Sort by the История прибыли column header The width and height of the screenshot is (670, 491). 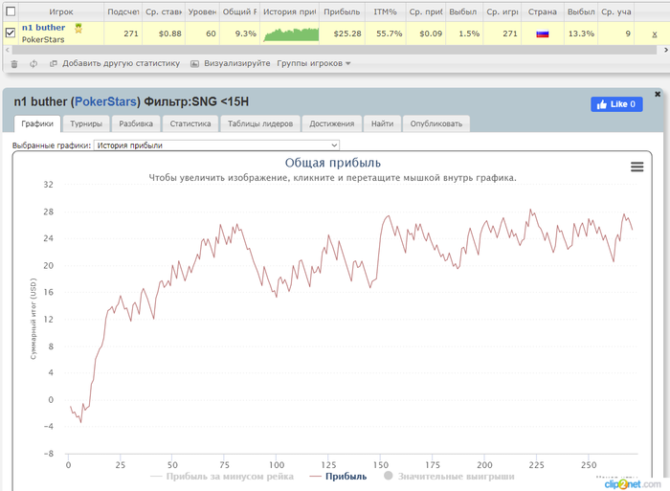pyautogui.click(x=290, y=12)
